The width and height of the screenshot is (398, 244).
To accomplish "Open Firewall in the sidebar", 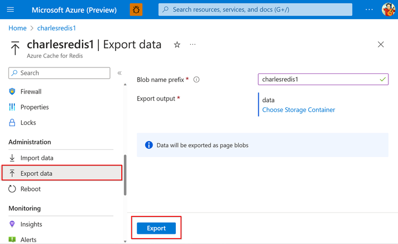I will click(x=31, y=91).
